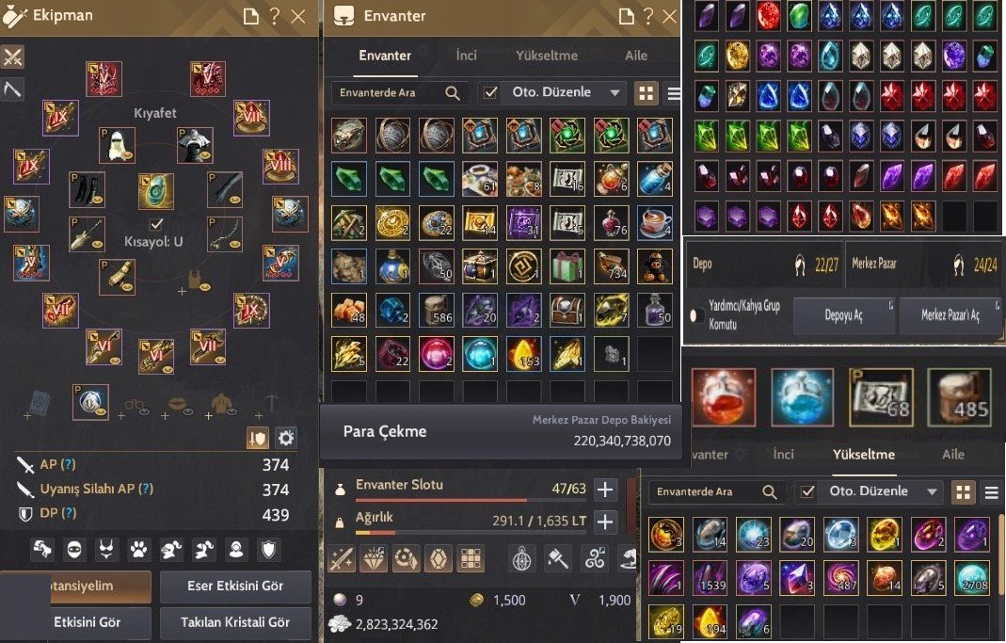Screen dimensions: 1006x643
Task: Expand Ağırlık limit with plus button
Action: 605,522
